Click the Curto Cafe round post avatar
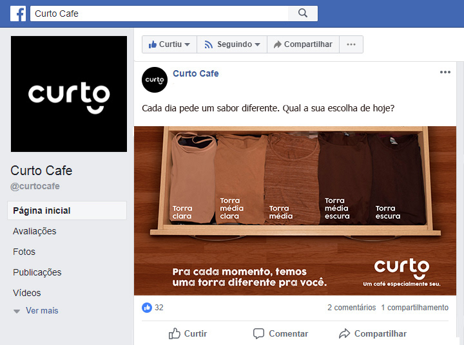Viewport: 464px width, 345px height. pos(155,80)
